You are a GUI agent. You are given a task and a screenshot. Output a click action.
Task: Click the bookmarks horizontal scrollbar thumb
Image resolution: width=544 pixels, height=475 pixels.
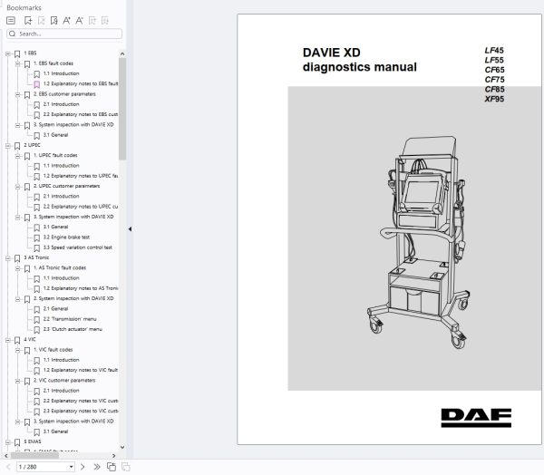(34, 456)
